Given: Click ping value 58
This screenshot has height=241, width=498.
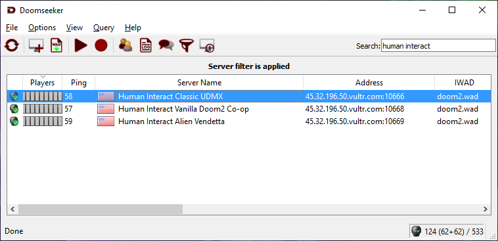Looking at the screenshot, I should pyautogui.click(x=68, y=97).
